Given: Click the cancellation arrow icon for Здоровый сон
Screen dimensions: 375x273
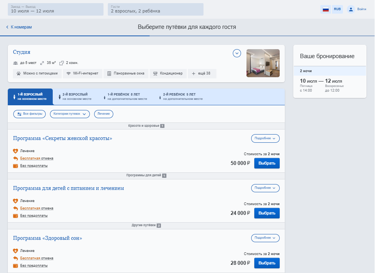Looking at the screenshot, I should [16, 259].
